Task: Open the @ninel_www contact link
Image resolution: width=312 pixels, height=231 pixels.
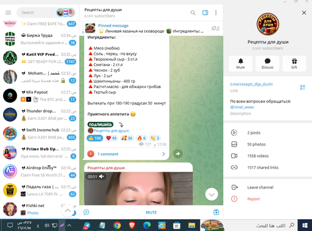Action: 242,107
